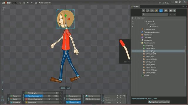Viewport: 188px width, 105px height.
Task: Click the next search result arrow
Action: pos(174,14)
